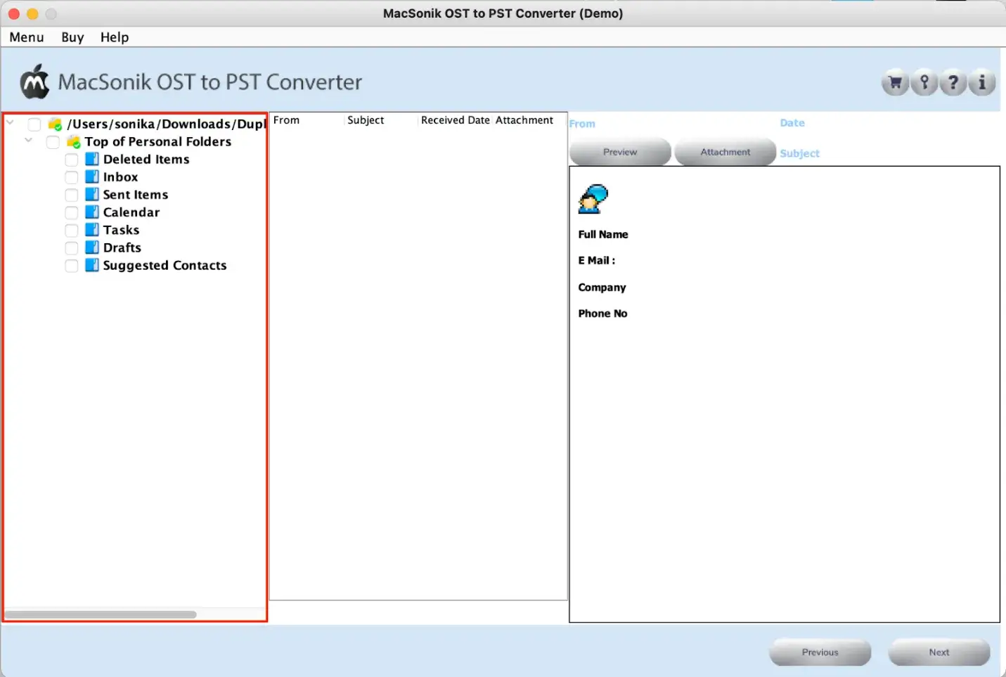The width and height of the screenshot is (1006, 677).
Task: Click the Full Name label in preview
Action: pyautogui.click(x=603, y=235)
